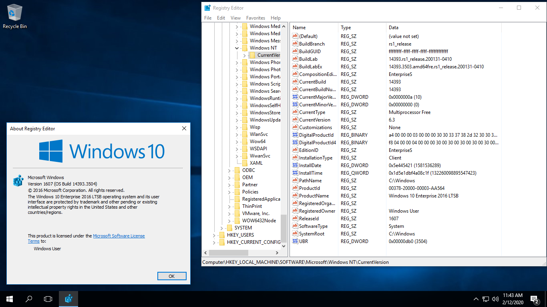Click the (Default) value icon

pos(296,36)
